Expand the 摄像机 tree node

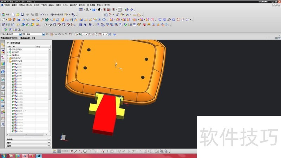8,55
